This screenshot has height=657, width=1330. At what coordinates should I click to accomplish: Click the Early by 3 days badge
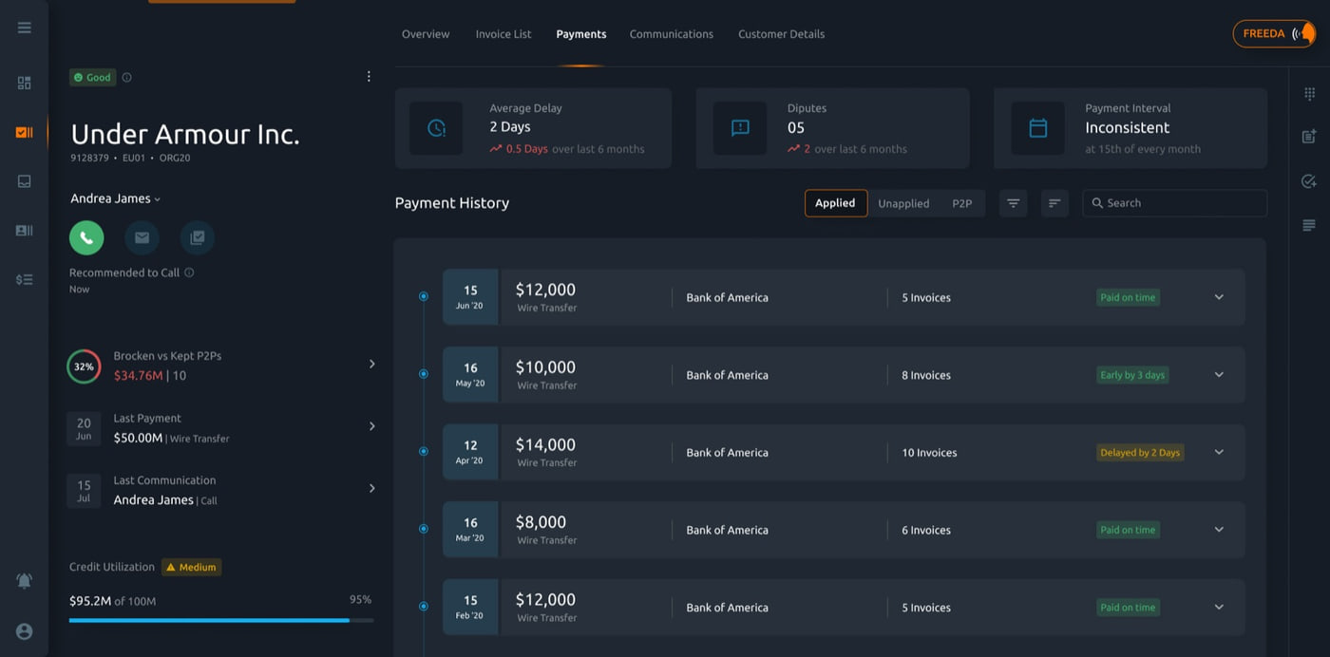(x=1132, y=375)
